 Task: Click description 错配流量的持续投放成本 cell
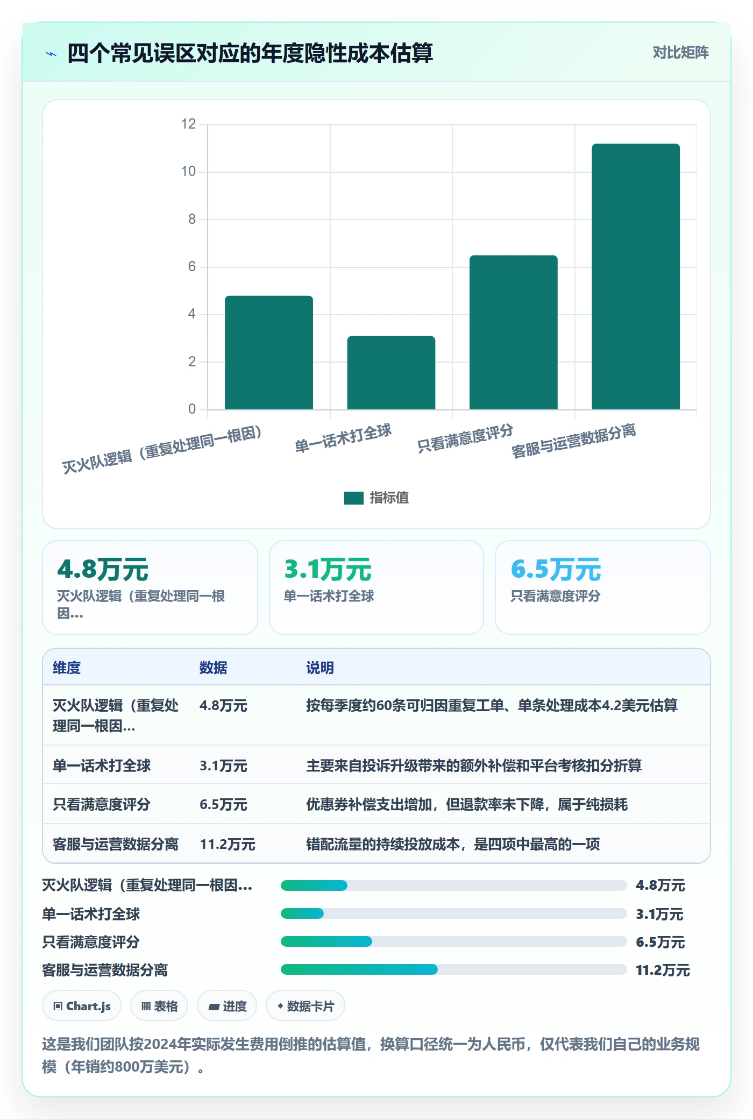pos(453,844)
